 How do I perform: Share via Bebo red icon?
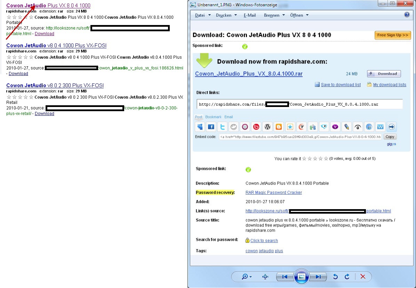click(256, 127)
